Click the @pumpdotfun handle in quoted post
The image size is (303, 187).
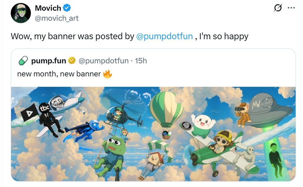pyautogui.click(x=104, y=61)
